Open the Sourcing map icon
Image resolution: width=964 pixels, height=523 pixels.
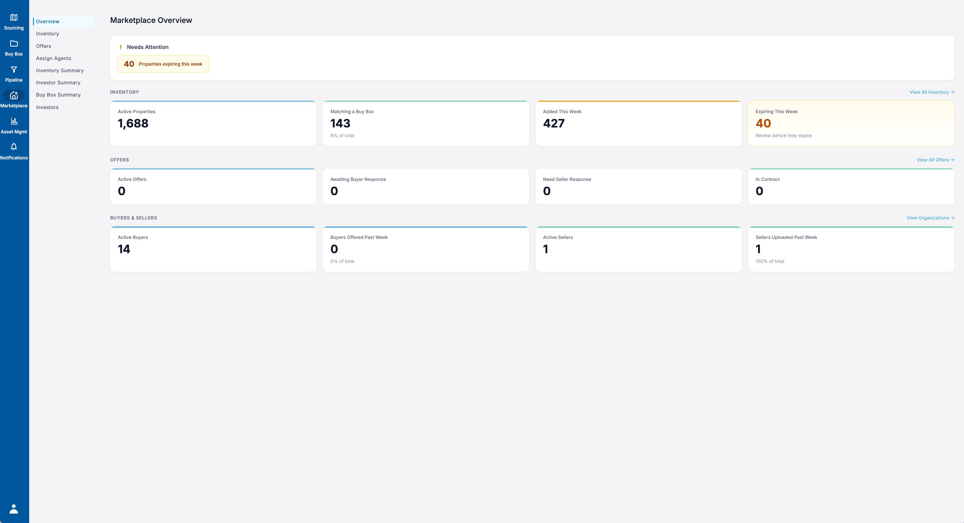tap(14, 18)
